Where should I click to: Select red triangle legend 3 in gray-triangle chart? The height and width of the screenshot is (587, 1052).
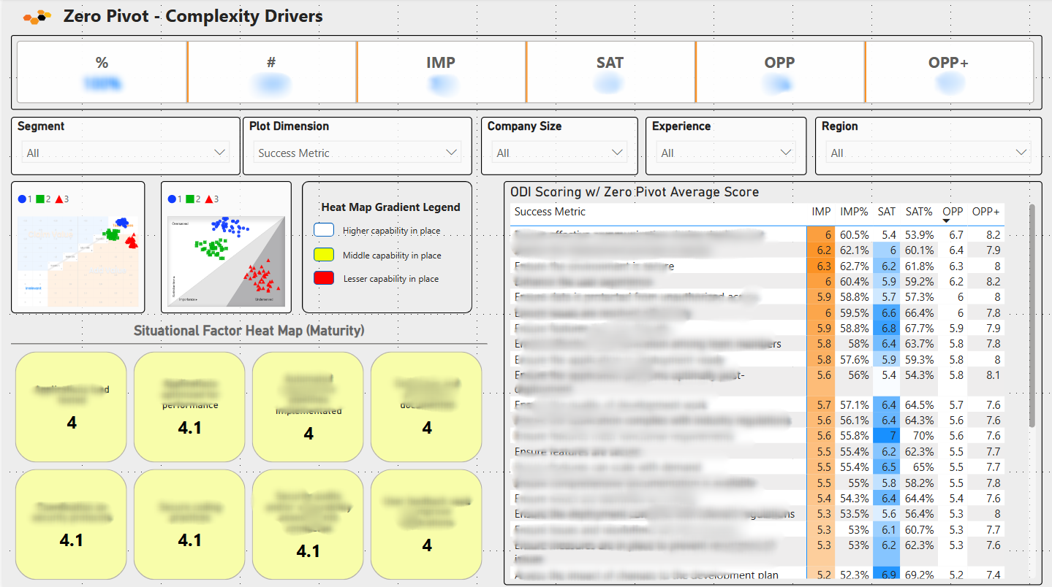[x=212, y=199]
